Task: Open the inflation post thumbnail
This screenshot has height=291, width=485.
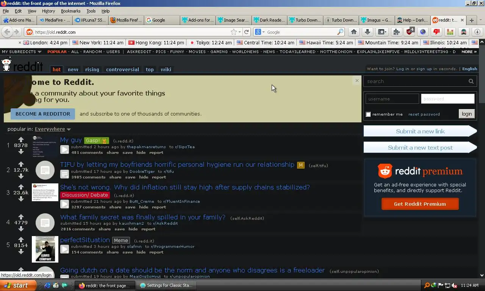Action: pyautogui.click(x=45, y=192)
